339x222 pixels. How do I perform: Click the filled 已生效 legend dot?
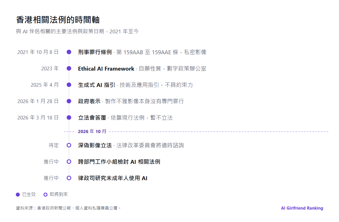tap(18, 195)
